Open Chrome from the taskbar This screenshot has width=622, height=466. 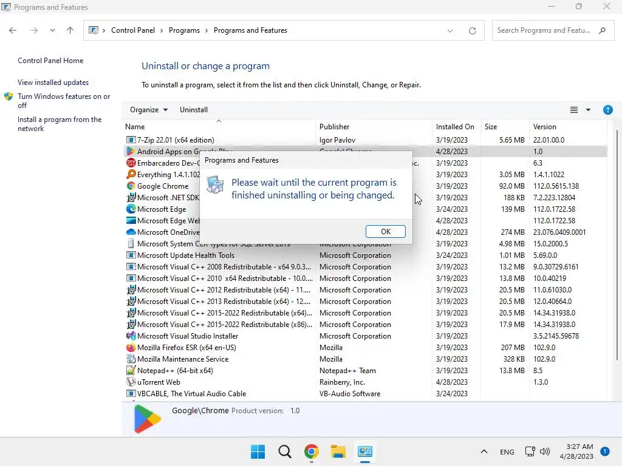click(312, 451)
